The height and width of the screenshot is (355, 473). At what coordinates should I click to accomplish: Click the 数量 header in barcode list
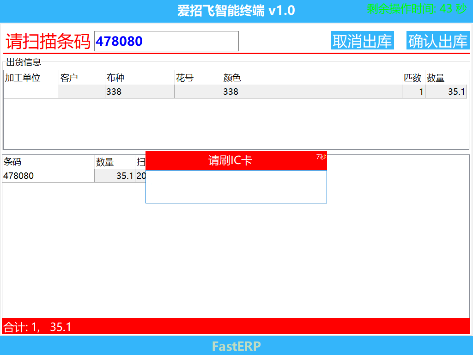[x=115, y=162]
